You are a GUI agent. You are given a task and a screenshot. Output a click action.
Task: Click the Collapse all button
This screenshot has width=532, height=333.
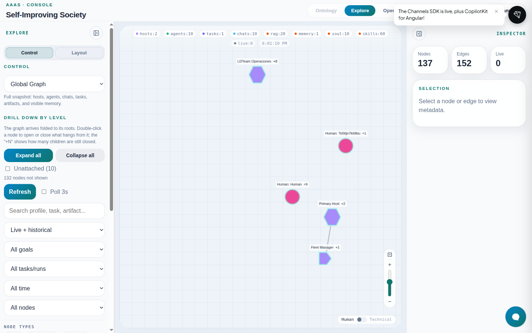click(x=80, y=155)
